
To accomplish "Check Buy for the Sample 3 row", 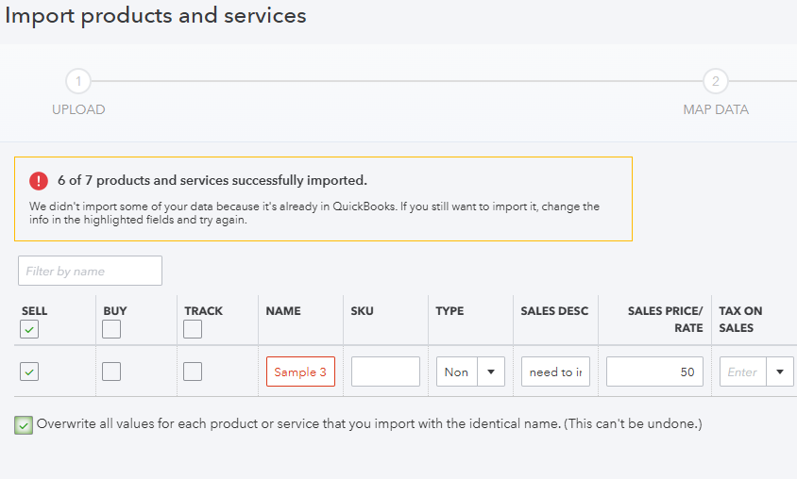I will pos(111,372).
